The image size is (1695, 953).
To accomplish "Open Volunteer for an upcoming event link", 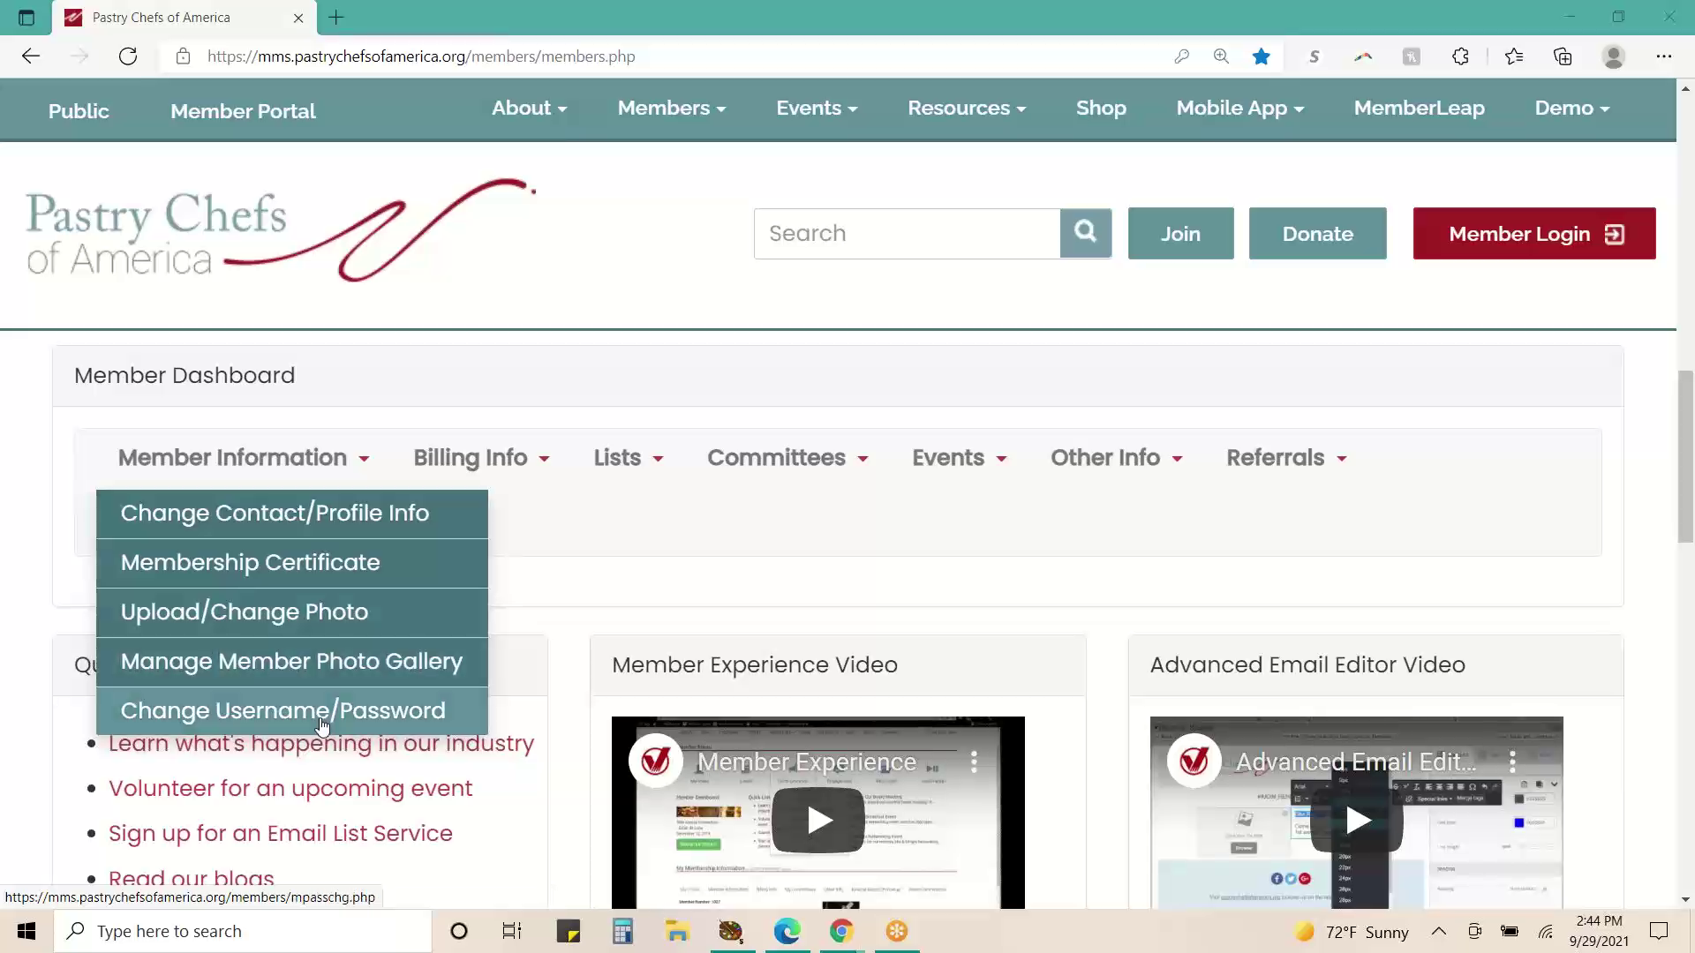I will click(x=290, y=788).
